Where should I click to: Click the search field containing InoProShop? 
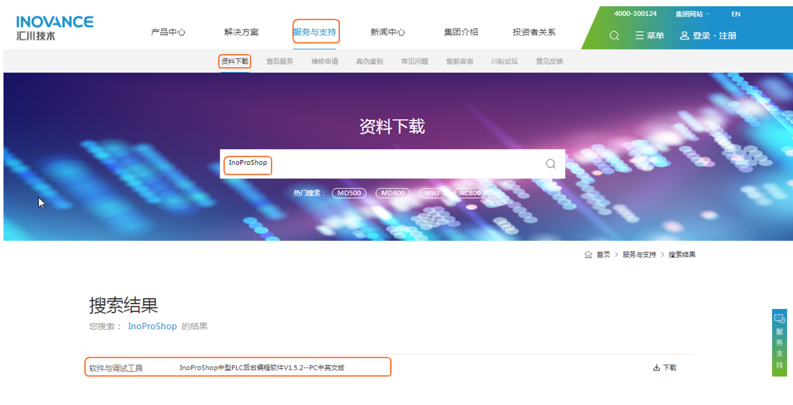[392, 164]
